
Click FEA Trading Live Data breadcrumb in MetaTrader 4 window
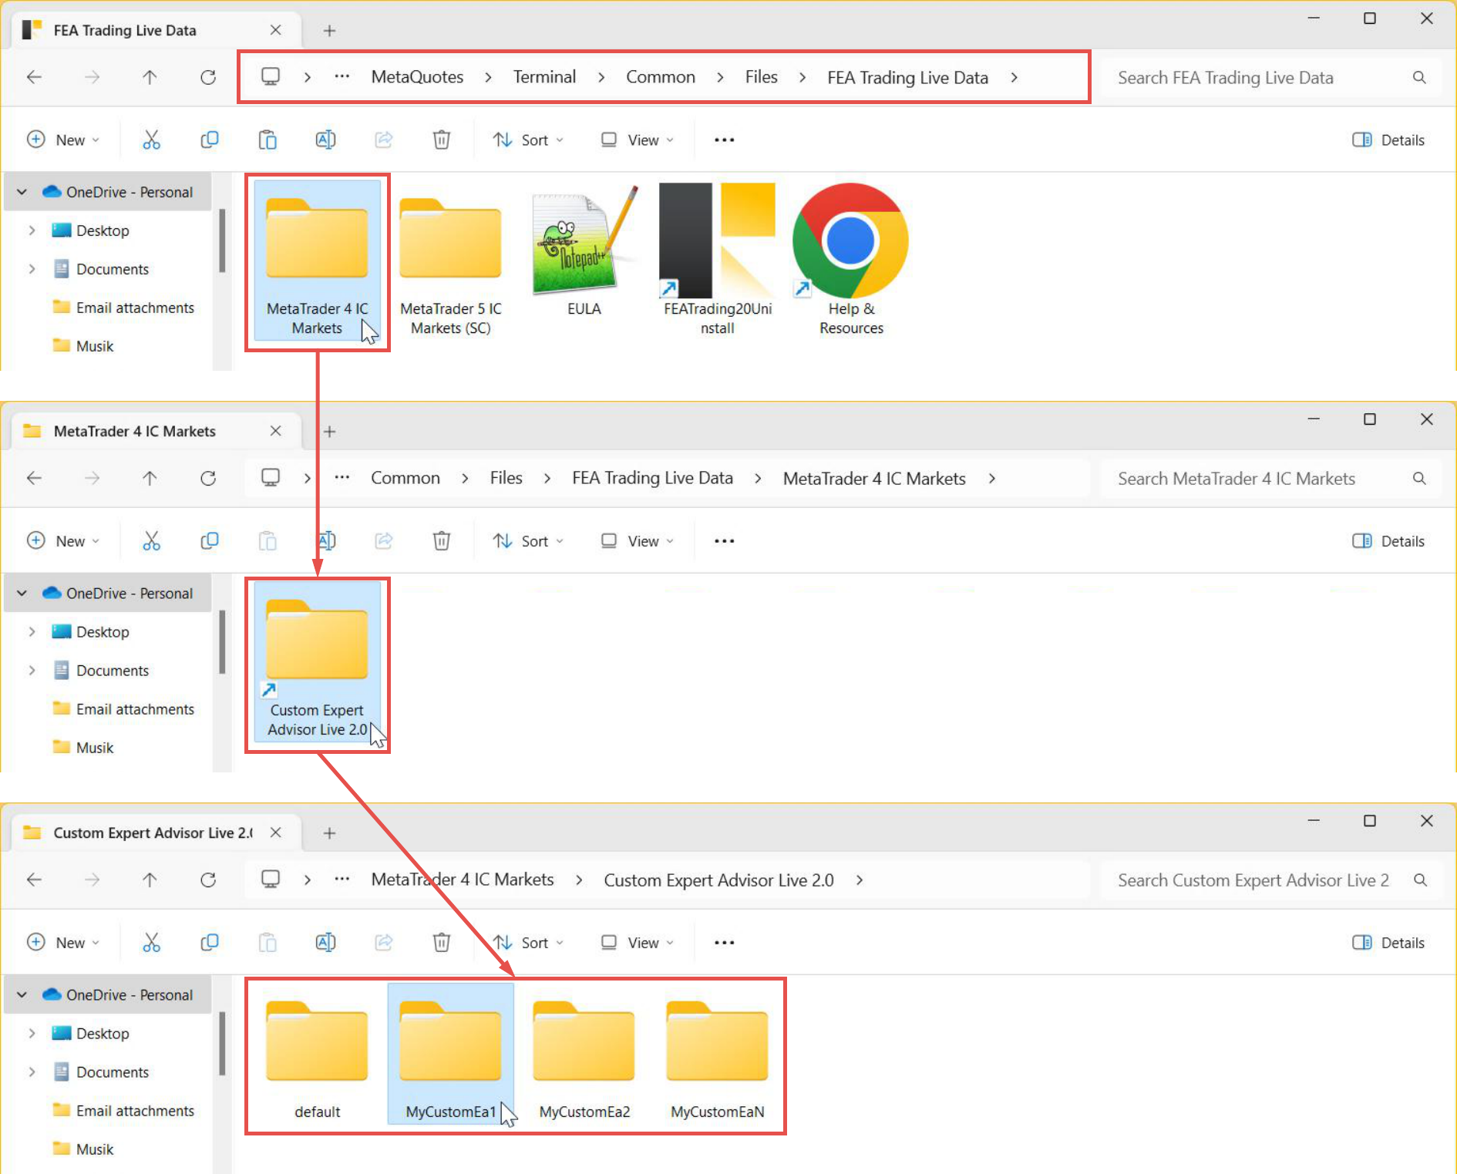click(652, 478)
